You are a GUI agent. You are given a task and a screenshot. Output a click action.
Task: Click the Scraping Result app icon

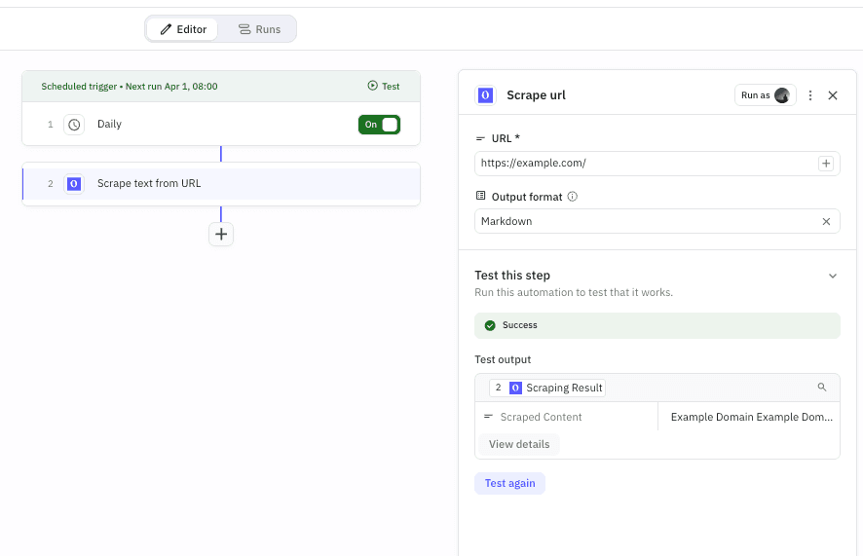[x=515, y=388]
